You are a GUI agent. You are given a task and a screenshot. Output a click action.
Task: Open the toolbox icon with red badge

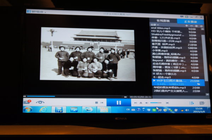pos(27,102)
